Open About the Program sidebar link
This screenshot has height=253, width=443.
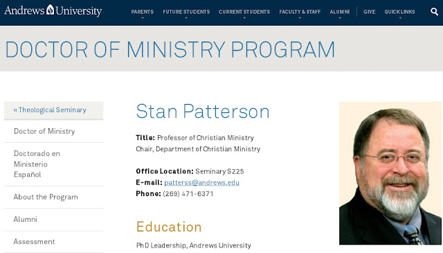click(x=54, y=197)
